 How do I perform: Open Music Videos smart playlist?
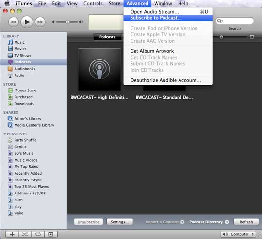(x=26, y=160)
